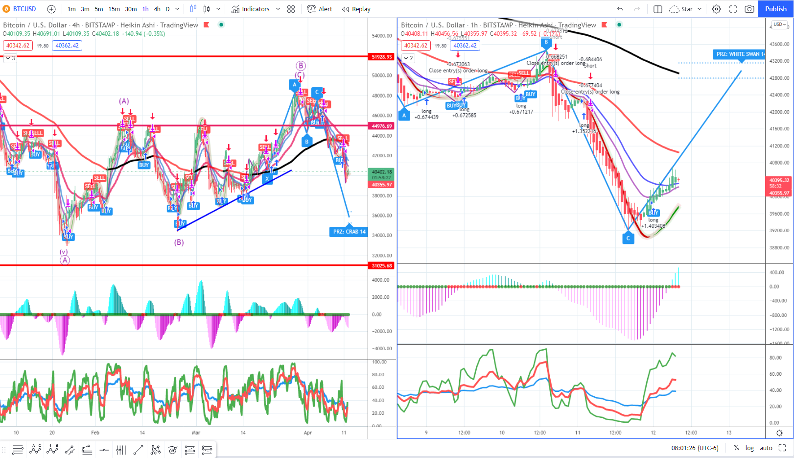Select the Parallel Channel drawing tool
Image resolution: width=794 pixels, height=458 pixels.
click(70, 449)
